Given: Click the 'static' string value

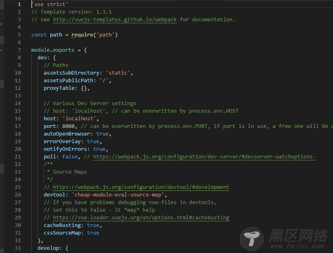Looking at the screenshot, I should point(118,73).
